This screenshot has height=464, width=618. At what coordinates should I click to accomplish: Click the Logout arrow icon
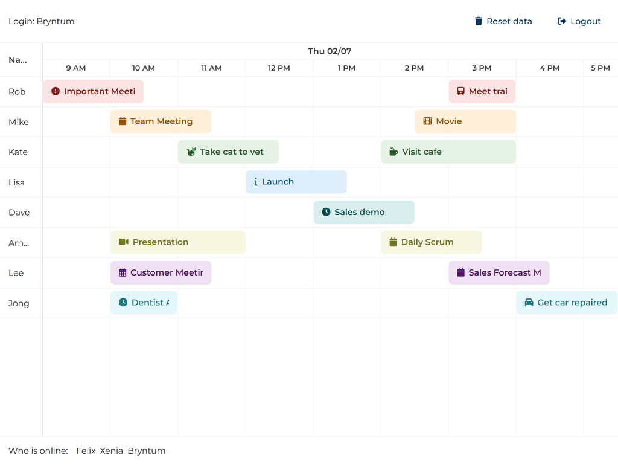[562, 21]
